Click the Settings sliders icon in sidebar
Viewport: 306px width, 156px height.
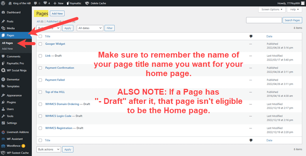point(3,123)
